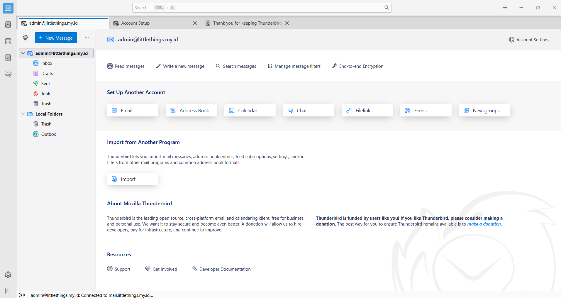Set up Filelink
Screen dimensions: 561x298
coord(367,110)
